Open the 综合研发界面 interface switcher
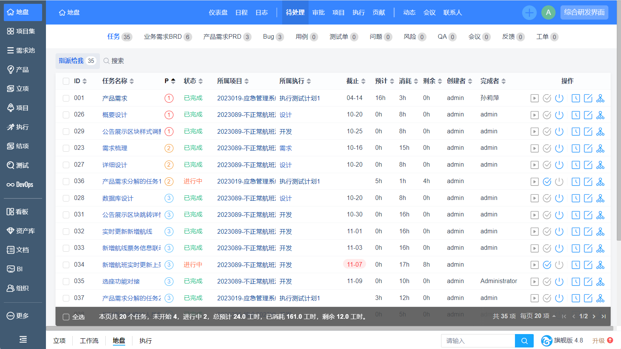Viewport: 621px width, 349px height. coord(584,12)
